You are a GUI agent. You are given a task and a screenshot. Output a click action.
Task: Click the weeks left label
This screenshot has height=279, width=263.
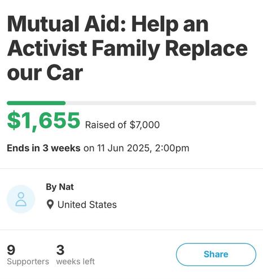point(76,261)
